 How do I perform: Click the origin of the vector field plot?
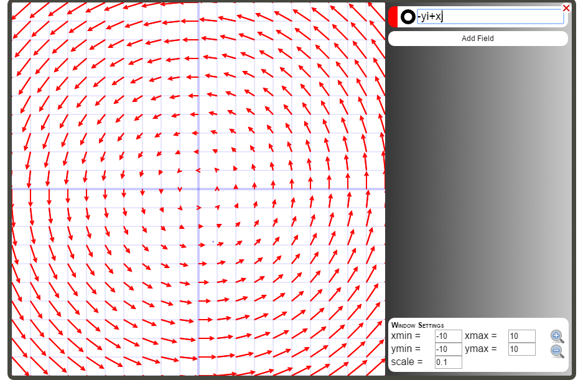(x=198, y=188)
